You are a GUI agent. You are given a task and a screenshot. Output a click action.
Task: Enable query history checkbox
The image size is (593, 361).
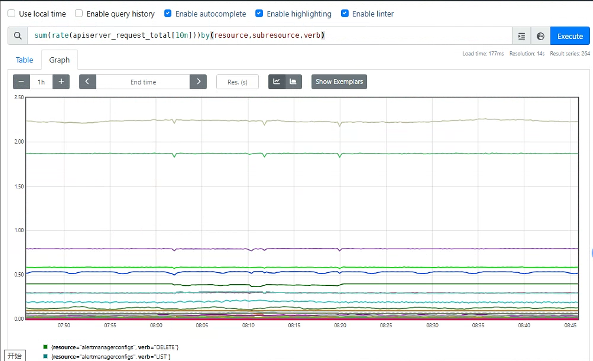(79, 13)
